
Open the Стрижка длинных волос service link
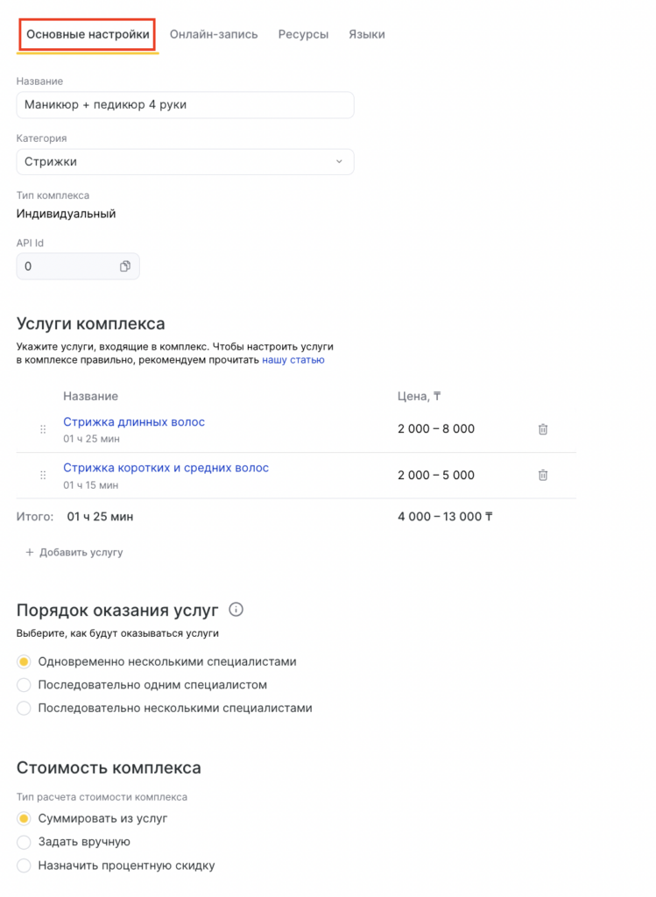134,422
